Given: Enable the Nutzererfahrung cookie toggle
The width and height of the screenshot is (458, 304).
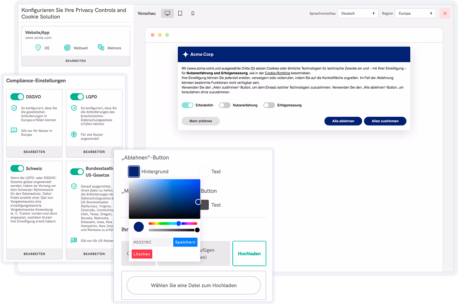Looking at the screenshot, I should point(225,105).
